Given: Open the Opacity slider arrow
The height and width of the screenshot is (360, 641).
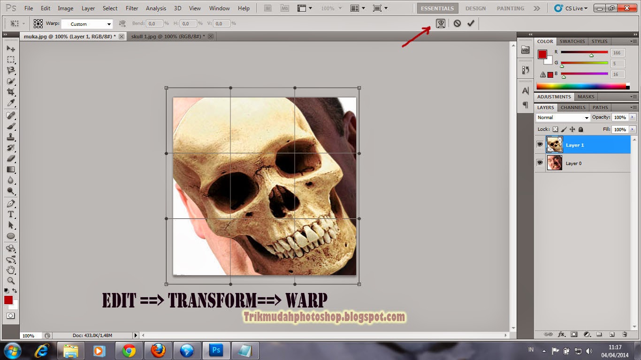Looking at the screenshot, I should pyautogui.click(x=633, y=117).
